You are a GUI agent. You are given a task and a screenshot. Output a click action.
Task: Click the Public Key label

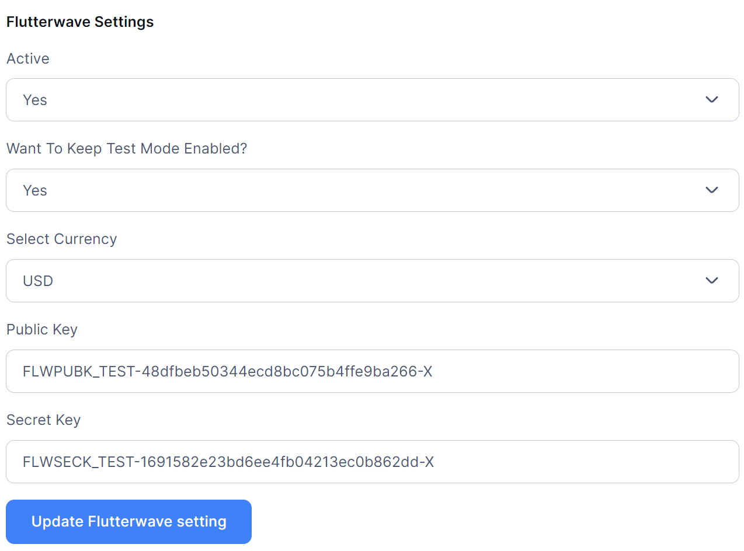click(x=42, y=330)
